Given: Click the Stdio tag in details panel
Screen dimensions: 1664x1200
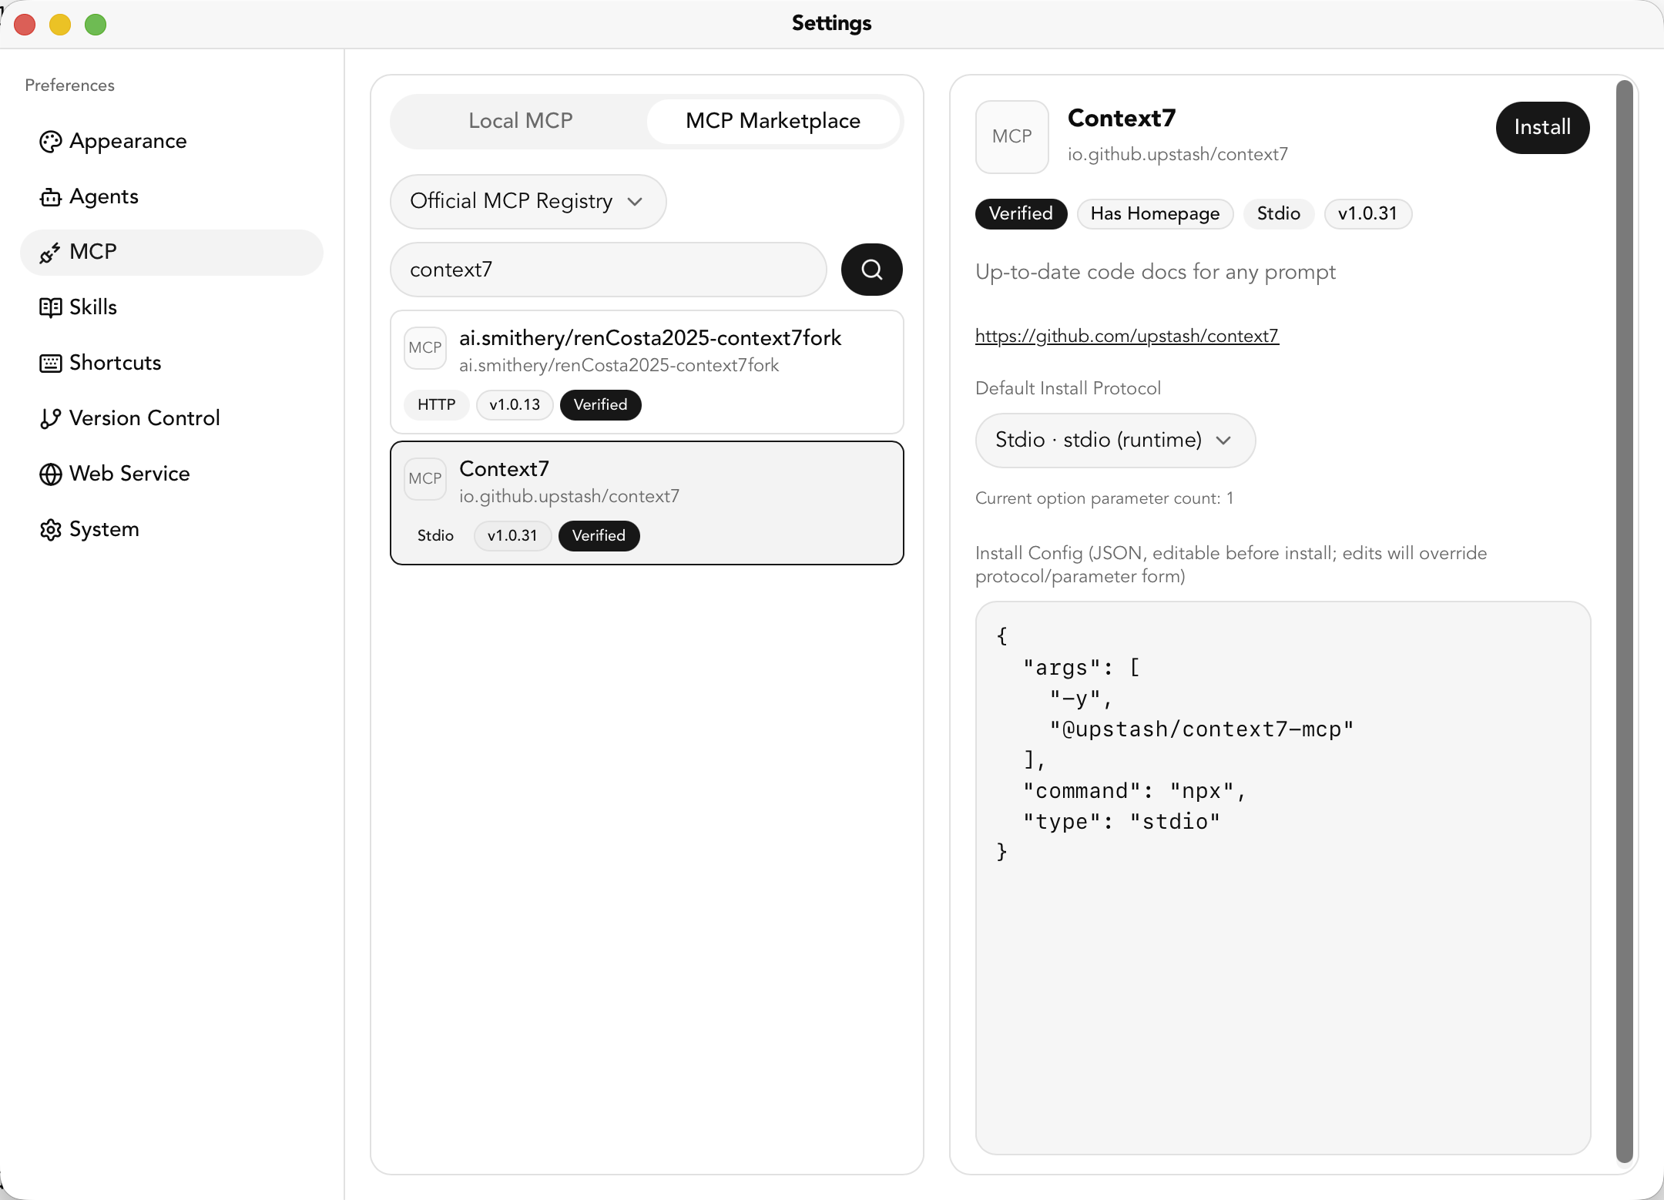Looking at the screenshot, I should [x=1278, y=214].
